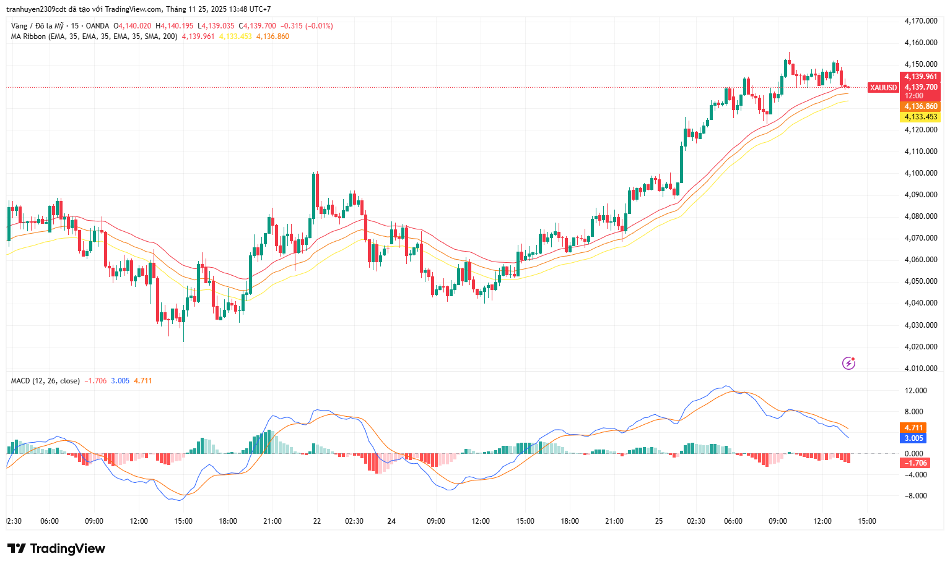The image size is (950, 567).
Task: Click the Vàng / Đô la Mỹ symbol title
Action: (x=37, y=26)
